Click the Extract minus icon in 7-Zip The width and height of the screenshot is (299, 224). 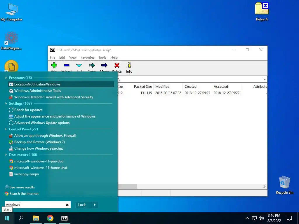(x=67, y=65)
